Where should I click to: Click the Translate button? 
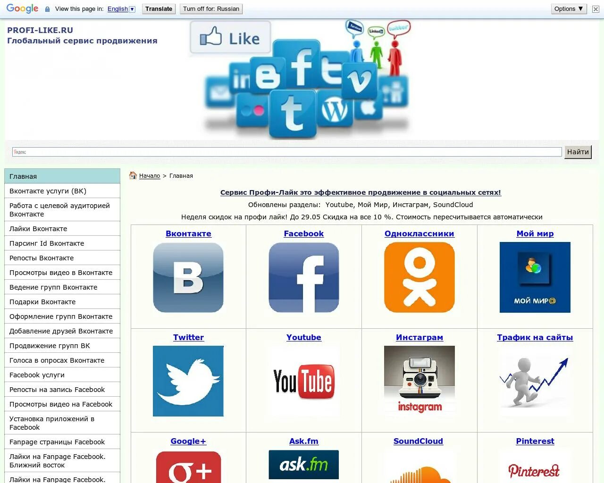(159, 9)
